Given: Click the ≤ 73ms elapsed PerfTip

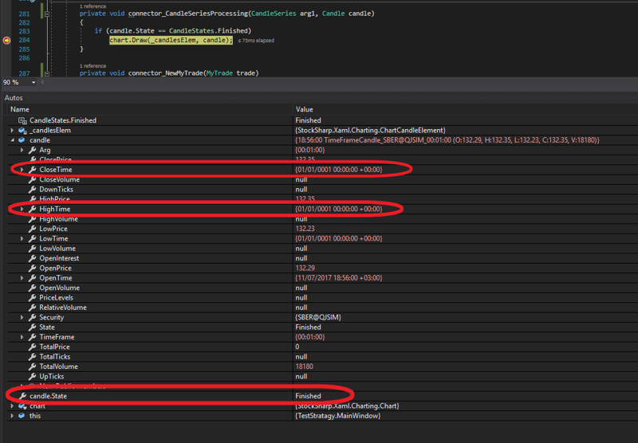Looking at the screenshot, I should point(256,40).
